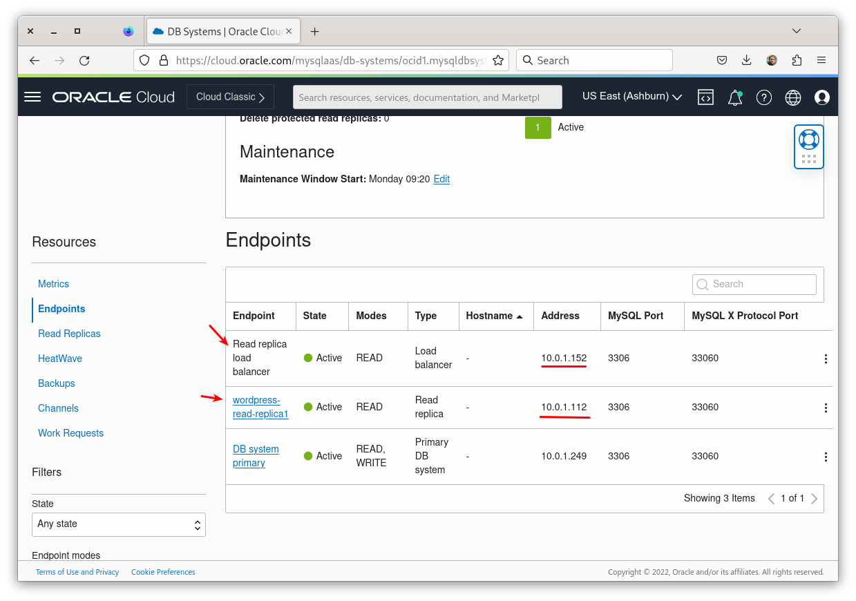Edit the Maintenance Window Start time

[x=441, y=179]
